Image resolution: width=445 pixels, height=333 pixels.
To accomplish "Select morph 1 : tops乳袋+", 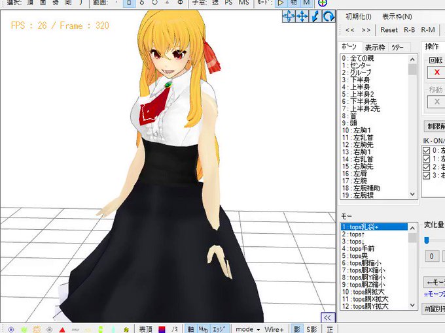I will pyautogui.click(x=374, y=227).
